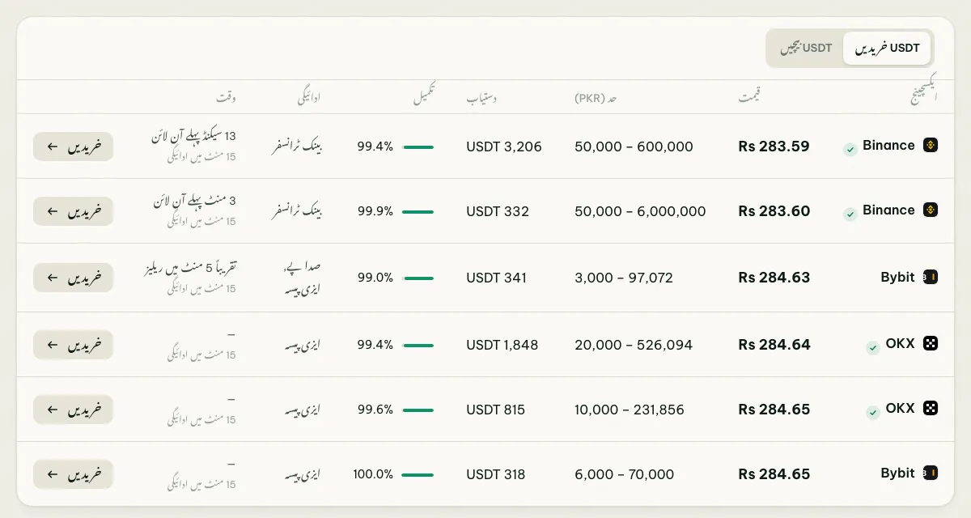Click the قیمت column header
The width and height of the screenshot is (971, 518).
coord(749,98)
